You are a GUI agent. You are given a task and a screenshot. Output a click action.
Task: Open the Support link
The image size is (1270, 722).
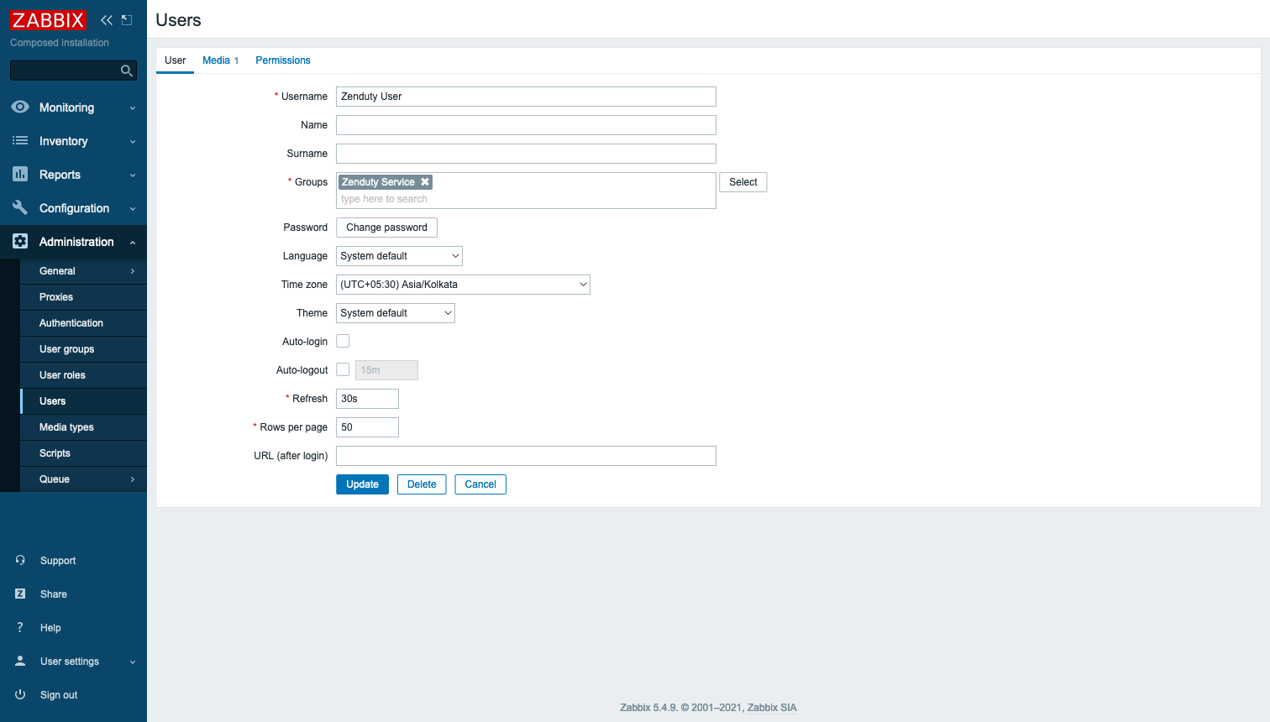(58, 561)
